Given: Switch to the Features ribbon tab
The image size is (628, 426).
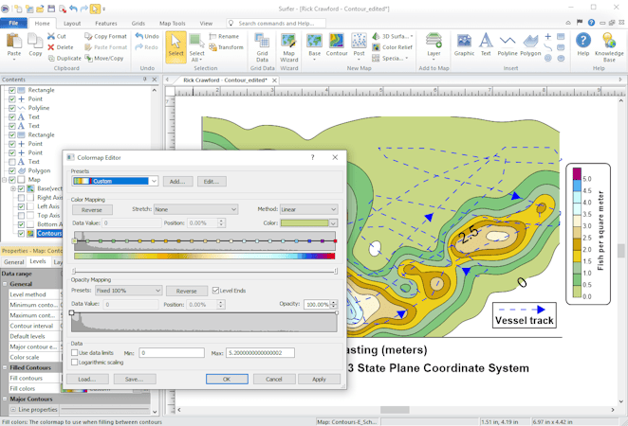Looking at the screenshot, I should point(106,24).
